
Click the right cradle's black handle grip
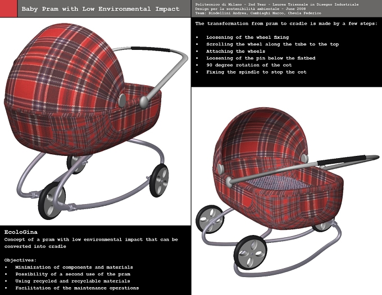(x=341, y=159)
